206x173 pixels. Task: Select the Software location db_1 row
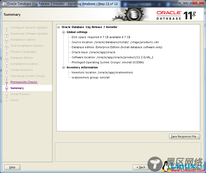pyautogui.click(x=112, y=57)
